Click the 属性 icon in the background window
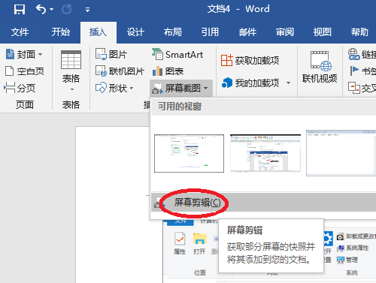The image size is (376, 283). 180,238
